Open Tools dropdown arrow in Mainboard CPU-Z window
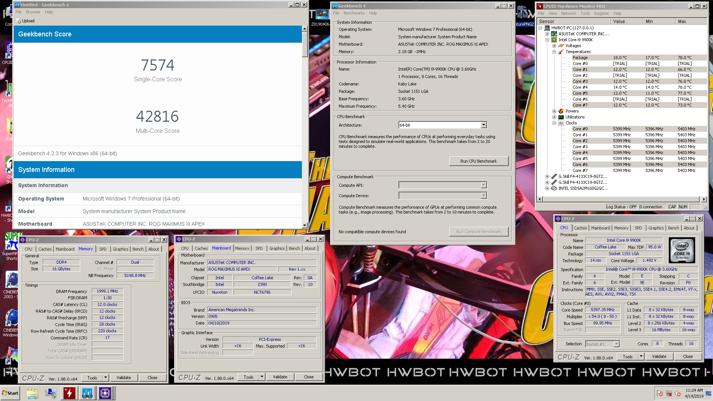Viewport: 713px width, 401px height. 262,377
